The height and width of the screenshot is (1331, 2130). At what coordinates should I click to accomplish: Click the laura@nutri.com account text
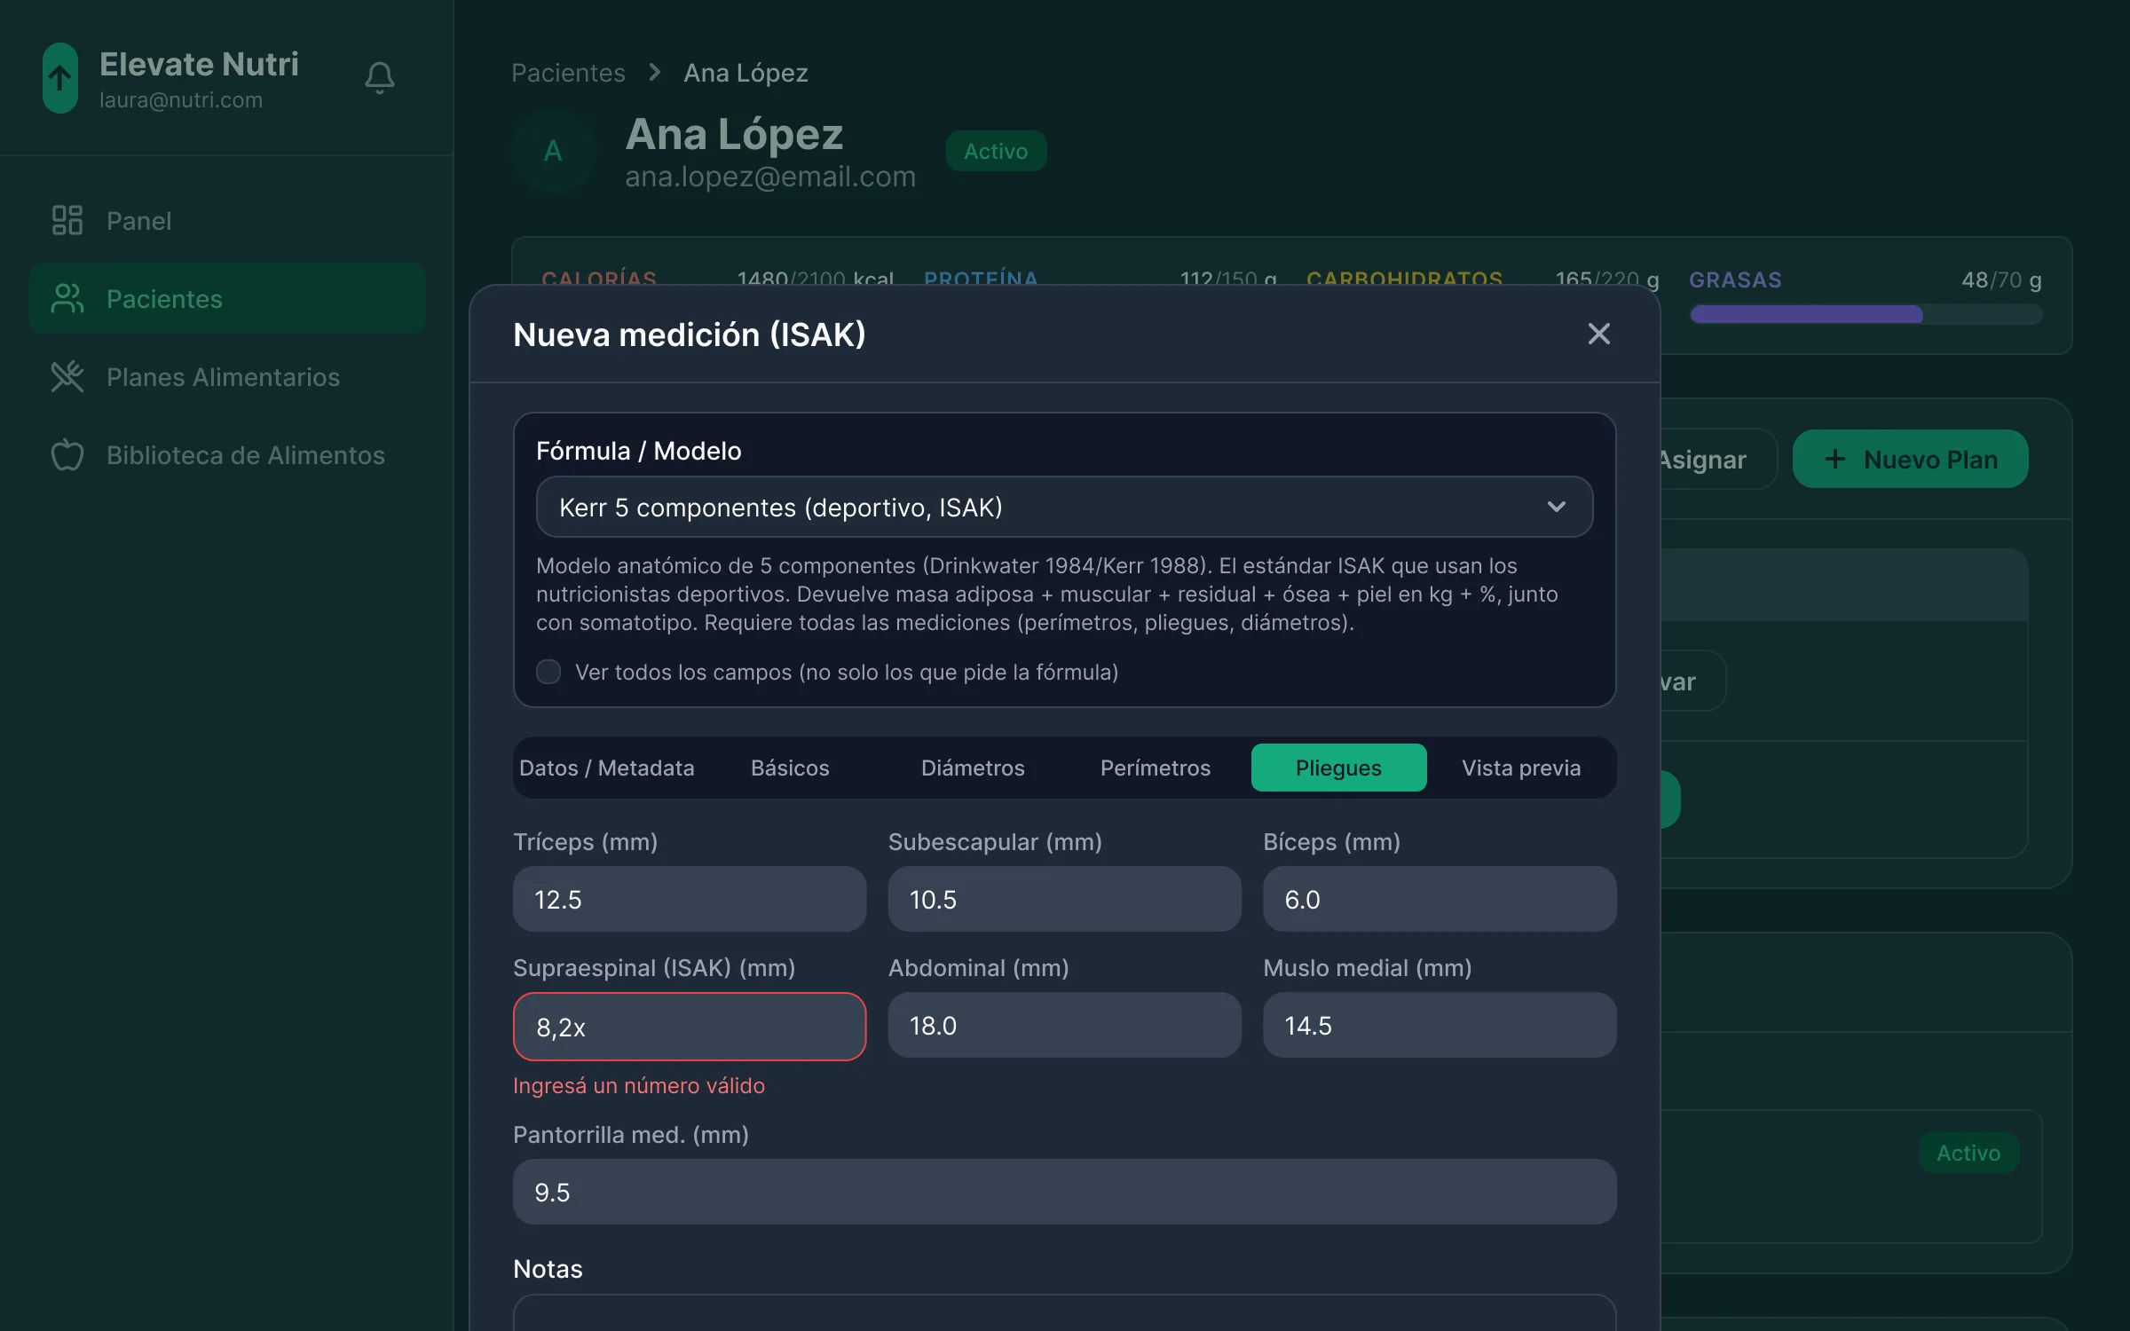(x=181, y=100)
